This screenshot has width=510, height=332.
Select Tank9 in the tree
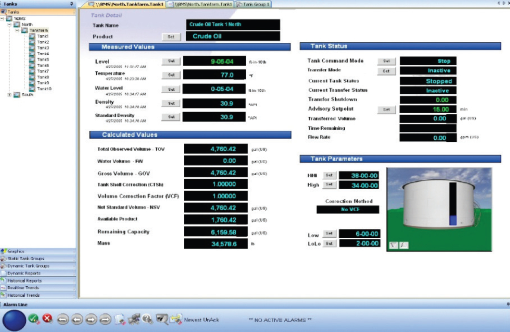[43, 83]
